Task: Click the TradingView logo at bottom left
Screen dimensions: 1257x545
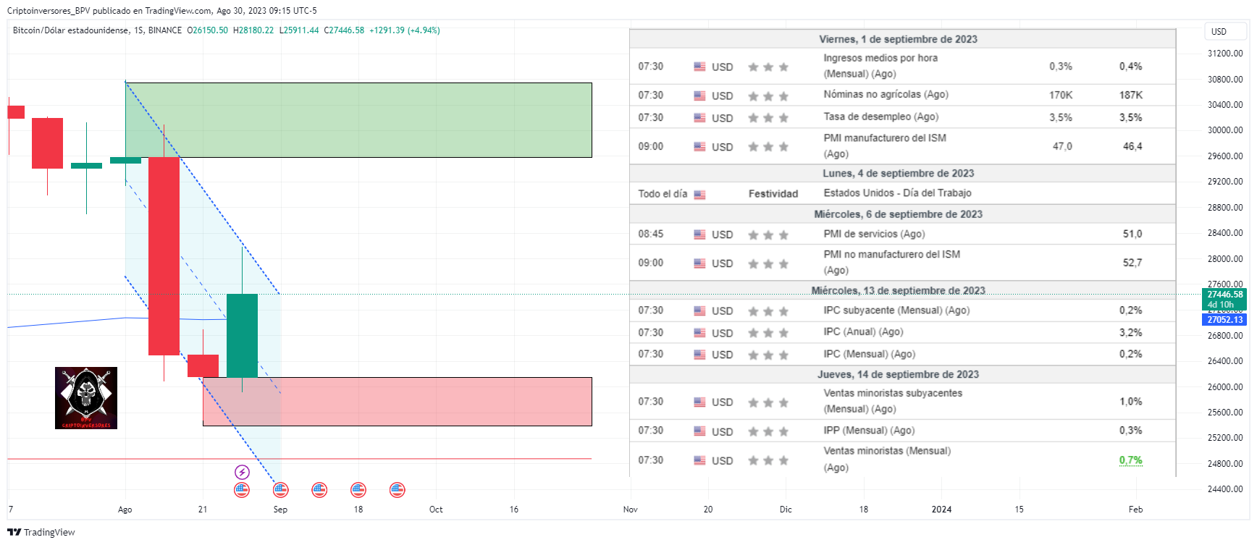Action: tap(41, 532)
